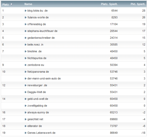Click arrow icon beside Nichtspurlos de

[26, 58]
